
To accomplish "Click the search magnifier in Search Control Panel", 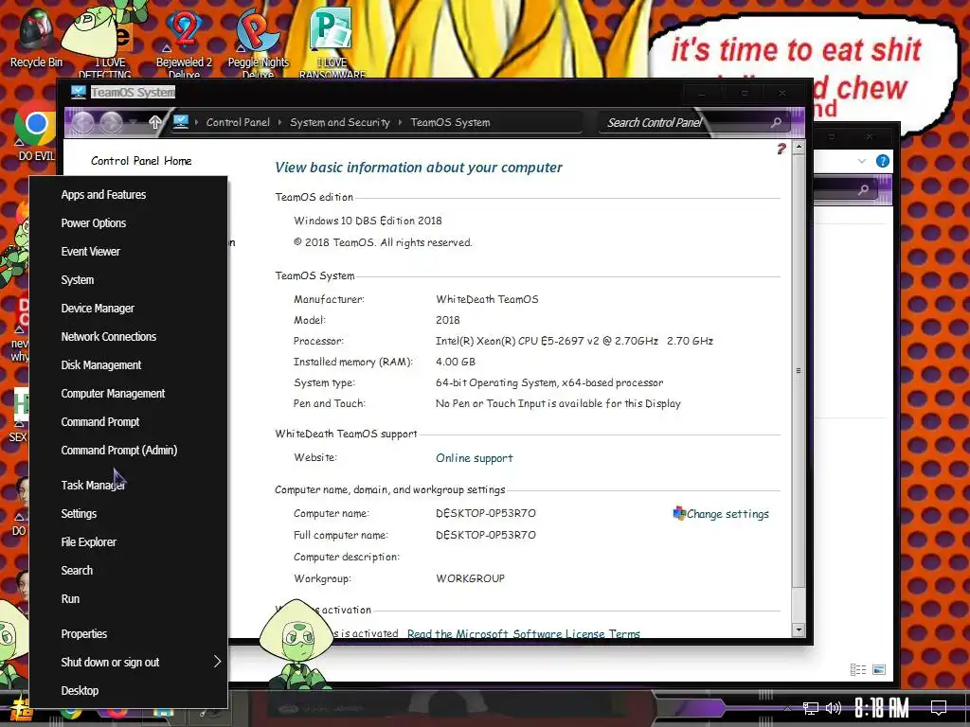I will pyautogui.click(x=776, y=122).
